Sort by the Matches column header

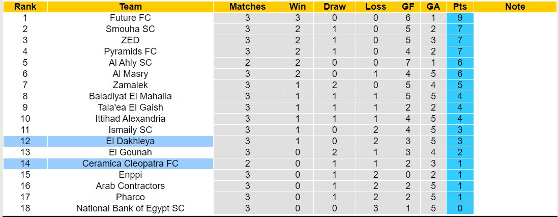coord(247,7)
